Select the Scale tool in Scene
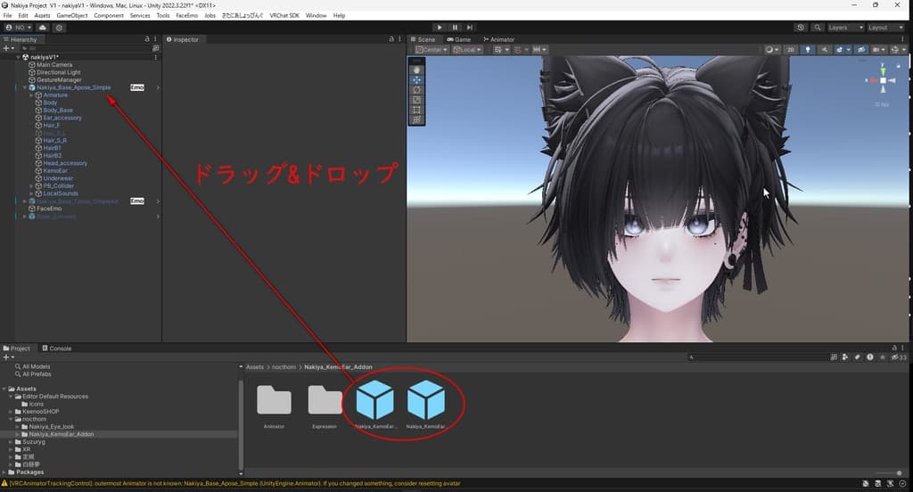913x492 pixels. click(x=416, y=100)
